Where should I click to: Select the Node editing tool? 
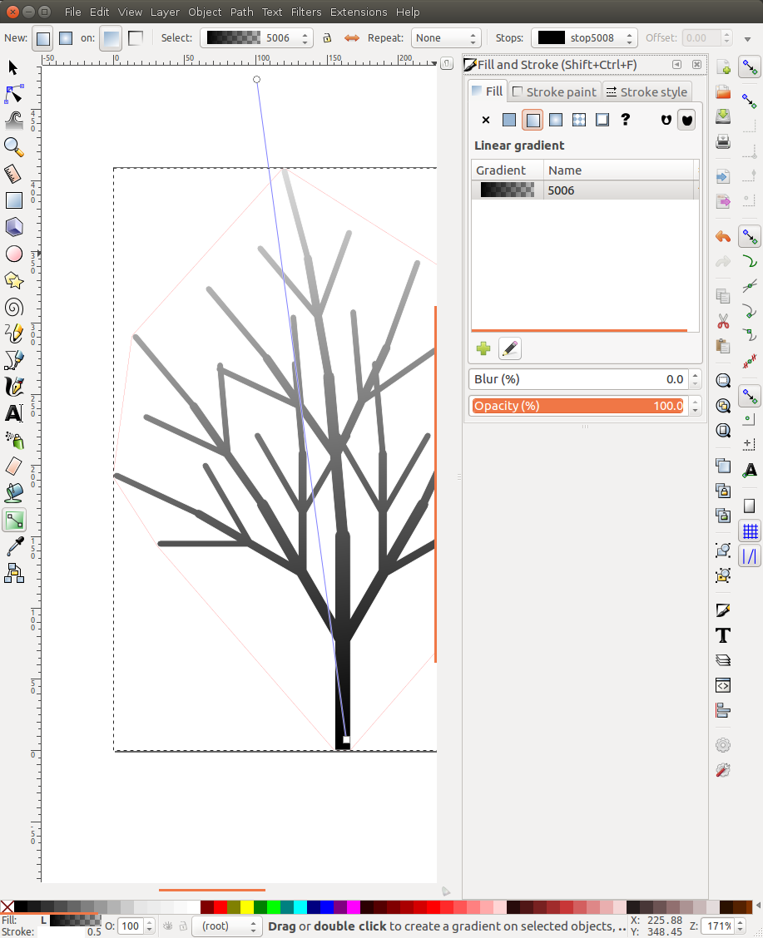(x=13, y=94)
